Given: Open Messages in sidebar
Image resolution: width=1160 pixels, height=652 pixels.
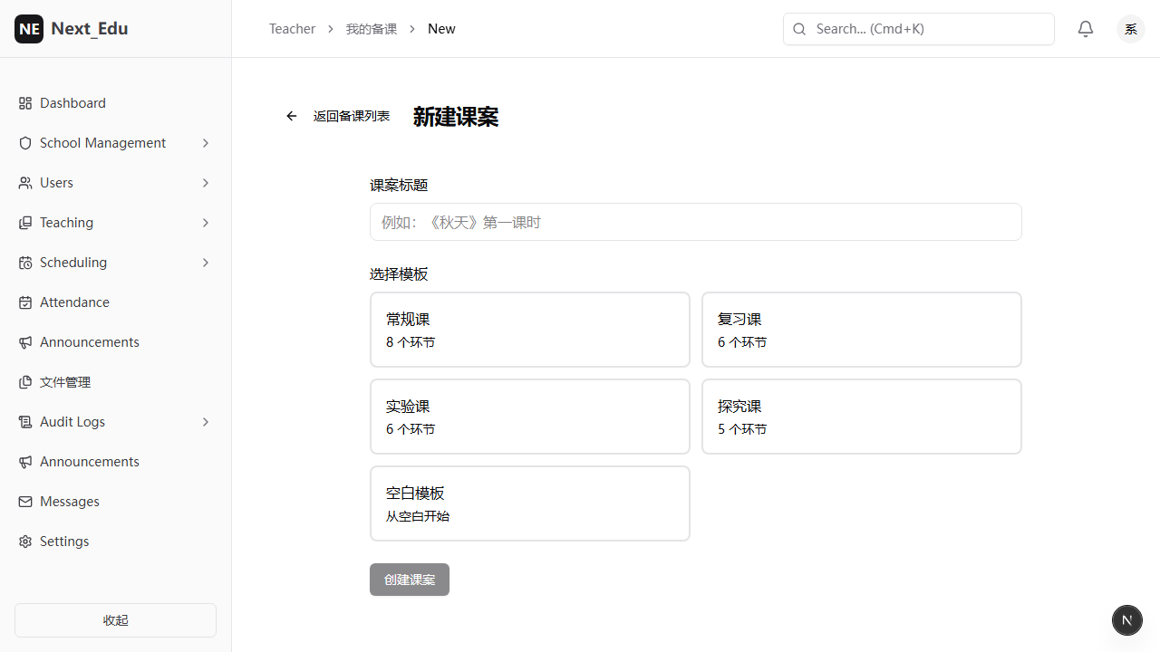Looking at the screenshot, I should point(115,502).
